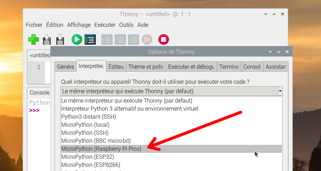Screen dimensions: 321x171
Task: Select 'Python3 distant (SSH)' option
Action: point(172,117)
